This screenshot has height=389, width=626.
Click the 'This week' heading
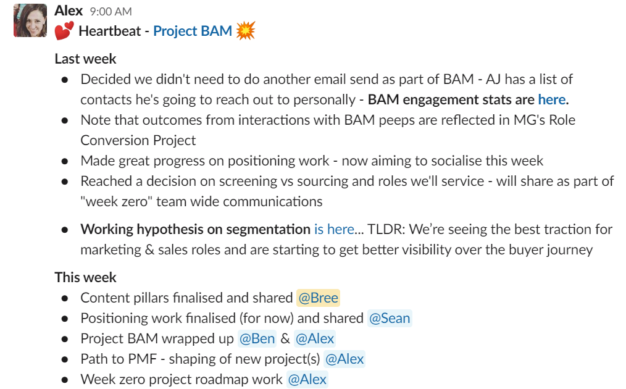(85, 277)
